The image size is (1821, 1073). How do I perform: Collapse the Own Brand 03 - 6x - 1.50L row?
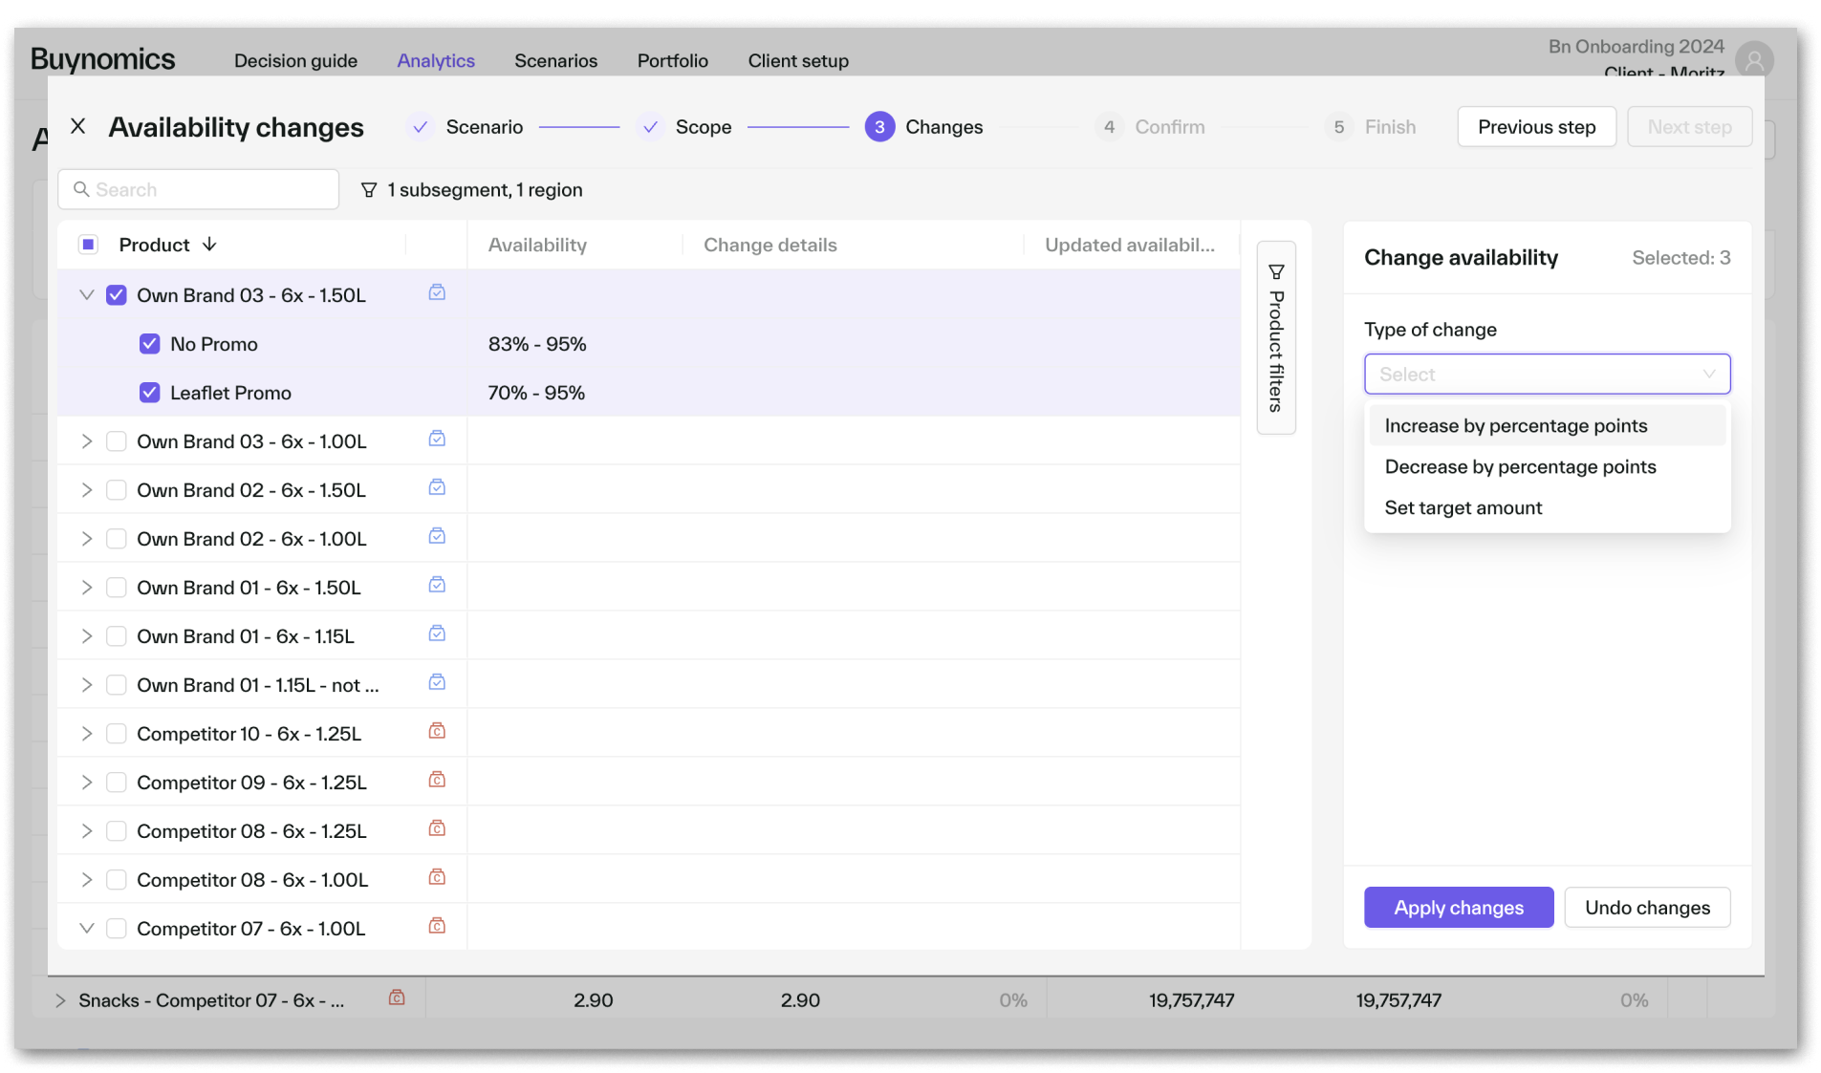[86, 295]
